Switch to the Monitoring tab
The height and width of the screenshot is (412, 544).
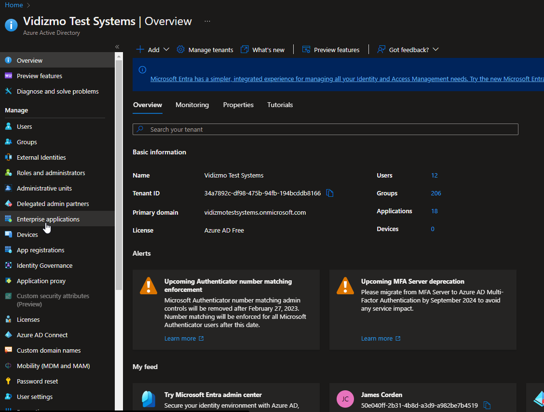[192, 105]
